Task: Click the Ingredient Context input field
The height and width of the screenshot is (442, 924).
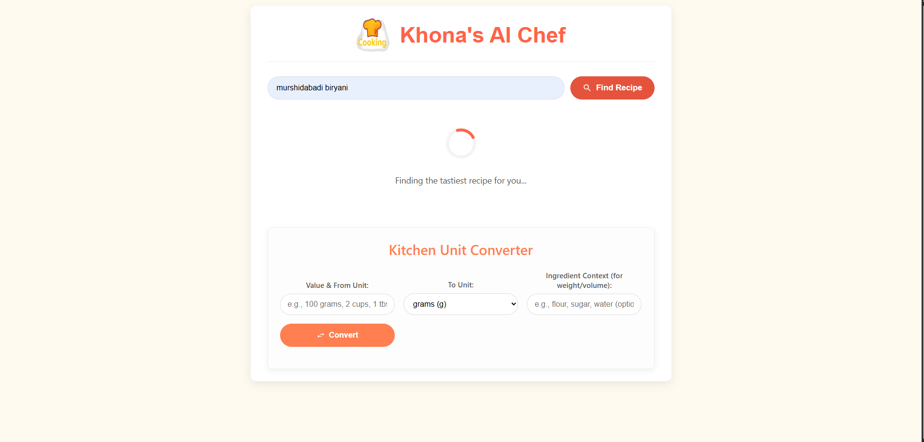Action: tap(583, 304)
